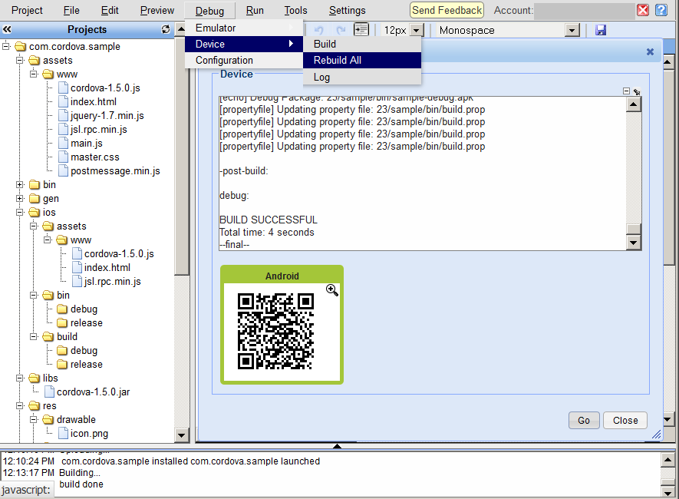Expand the gen folder
This screenshot has width=679, height=499.
point(20,198)
